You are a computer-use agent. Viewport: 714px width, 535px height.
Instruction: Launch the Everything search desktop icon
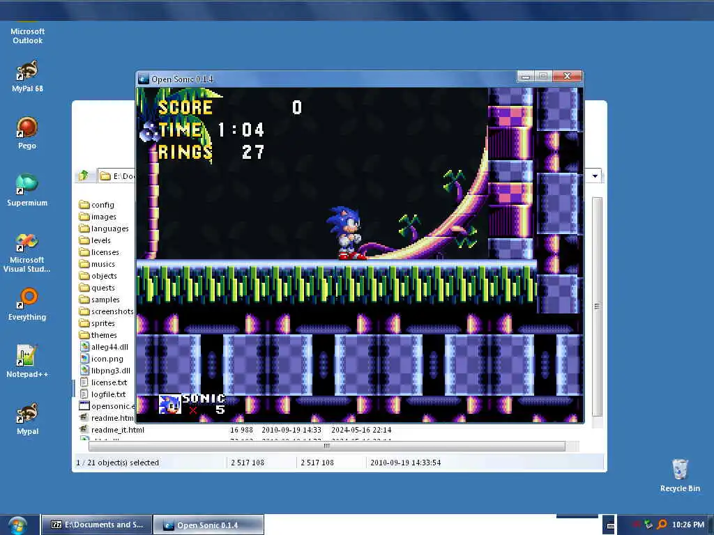pyautogui.click(x=27, y=304)
